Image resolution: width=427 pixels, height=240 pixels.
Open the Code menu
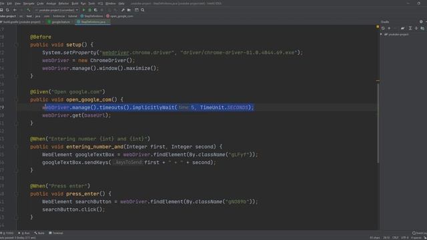40,3
